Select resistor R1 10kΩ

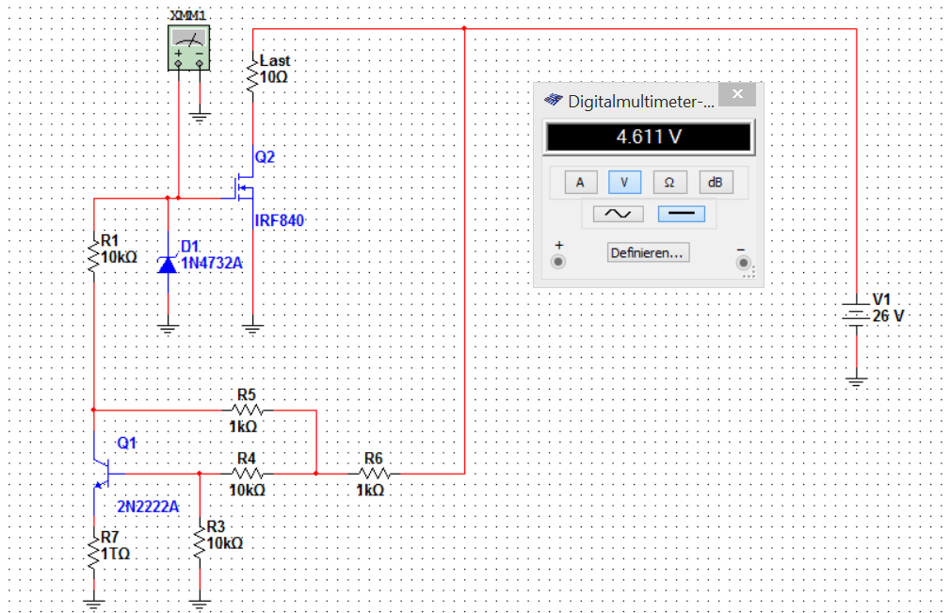click(94, 257)
